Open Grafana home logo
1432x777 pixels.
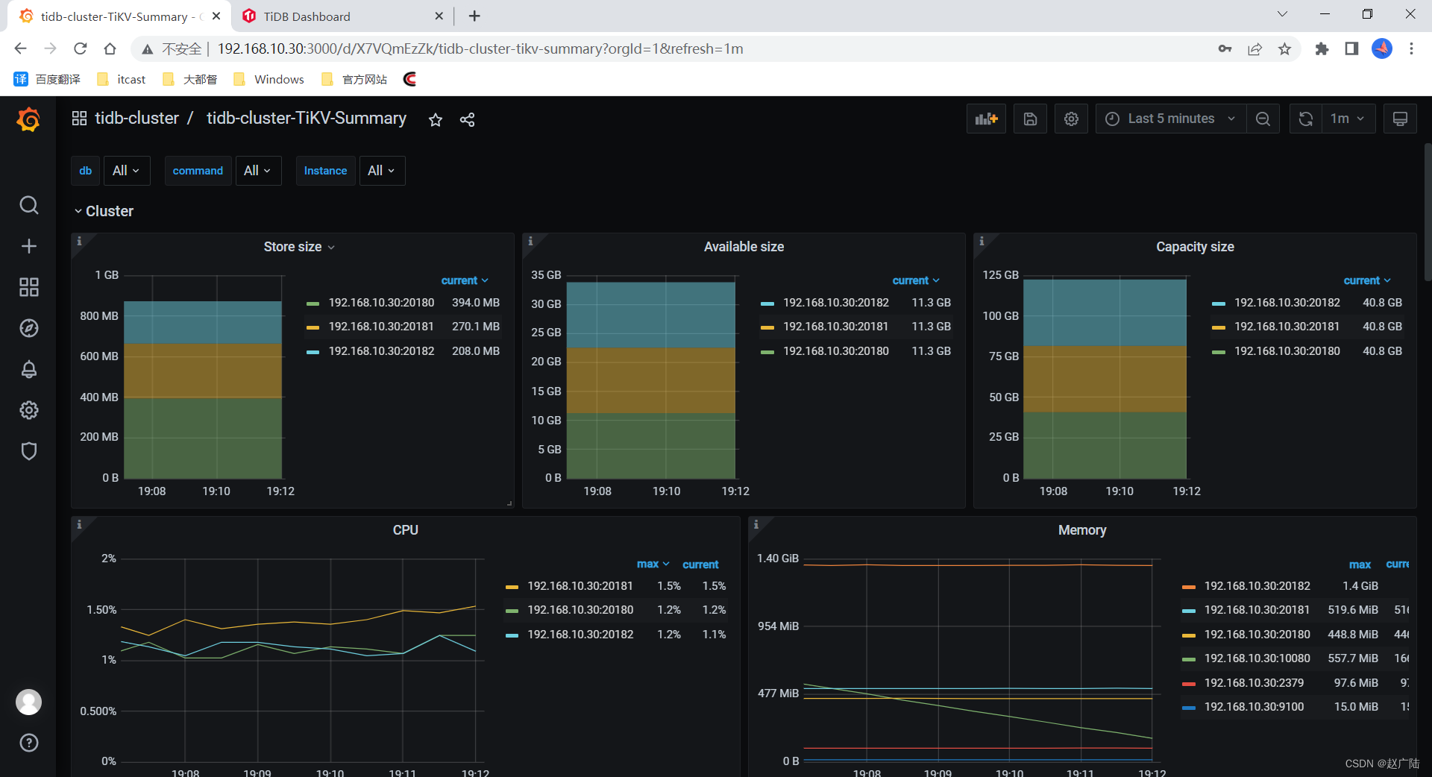tap(28, 119)
